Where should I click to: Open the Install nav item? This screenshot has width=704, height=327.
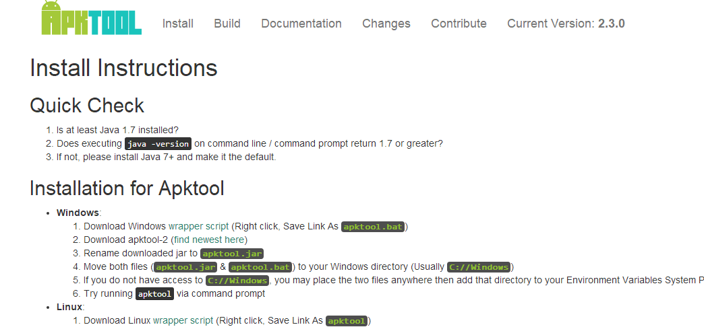[x=178, y=24]
